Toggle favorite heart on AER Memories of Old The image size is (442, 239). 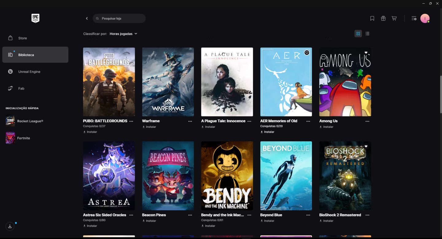pos(307,53)
